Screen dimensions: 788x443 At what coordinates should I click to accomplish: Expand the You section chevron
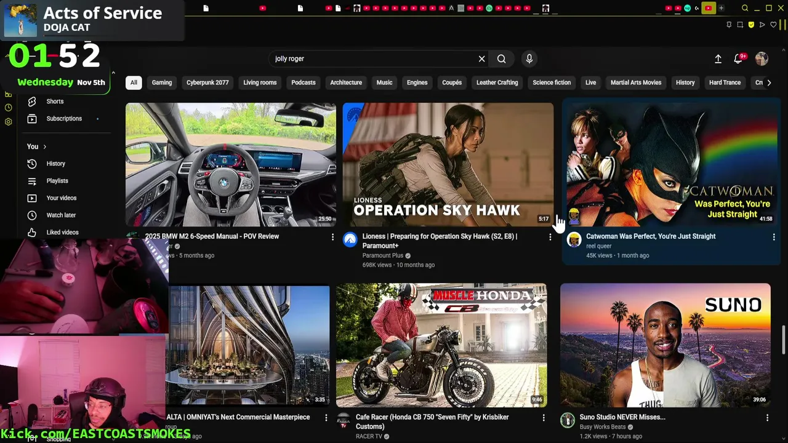(x=44, y=146)
